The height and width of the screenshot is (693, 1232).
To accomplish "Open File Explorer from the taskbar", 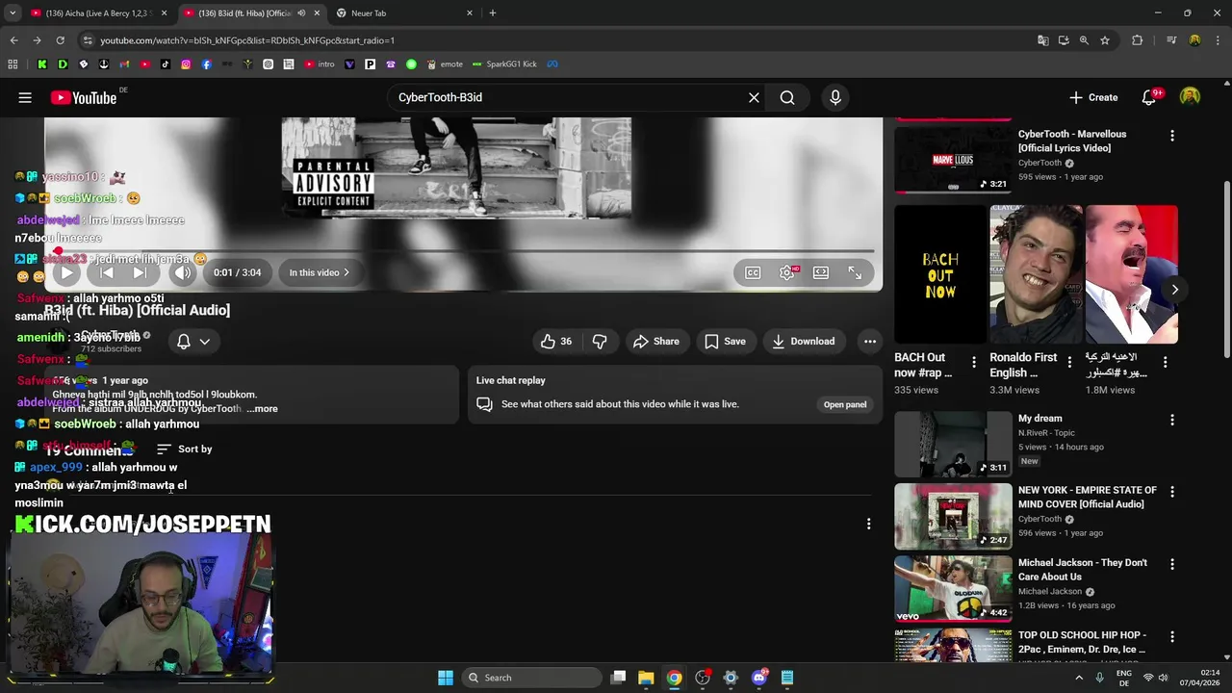I will click(x=646, y=678).
